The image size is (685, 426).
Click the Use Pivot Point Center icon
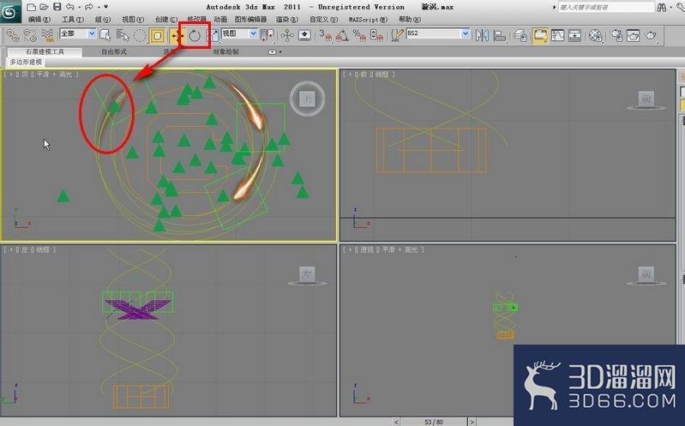point(267,35)
